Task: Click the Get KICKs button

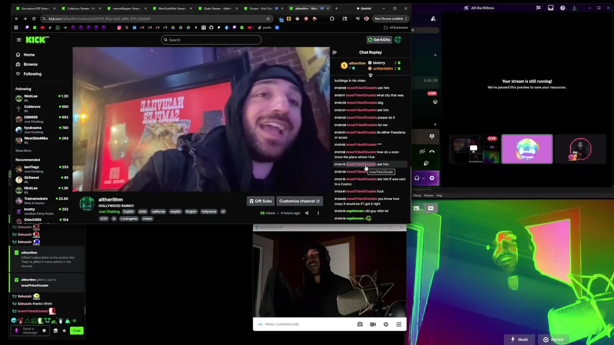Action: pos(379,40)
